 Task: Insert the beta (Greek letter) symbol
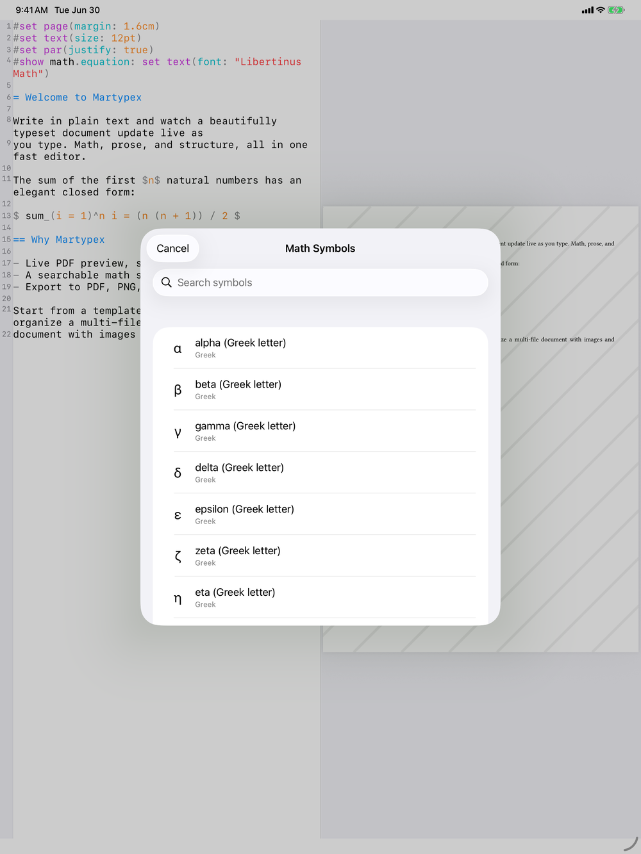point(320,390)
